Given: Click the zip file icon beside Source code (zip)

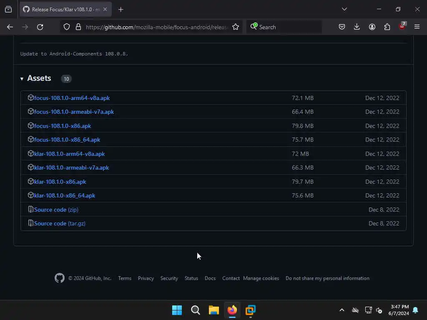Looking at the screenshot, I should pos(31,209).
